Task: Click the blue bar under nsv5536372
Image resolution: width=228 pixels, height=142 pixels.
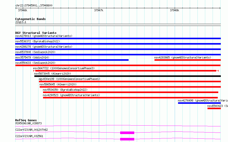Action: pos(118,44)
